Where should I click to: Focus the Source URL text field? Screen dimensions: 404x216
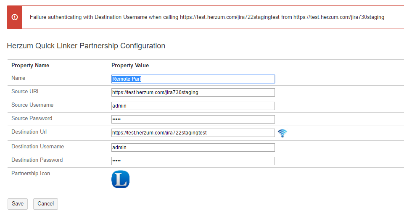tap(193, 92)
